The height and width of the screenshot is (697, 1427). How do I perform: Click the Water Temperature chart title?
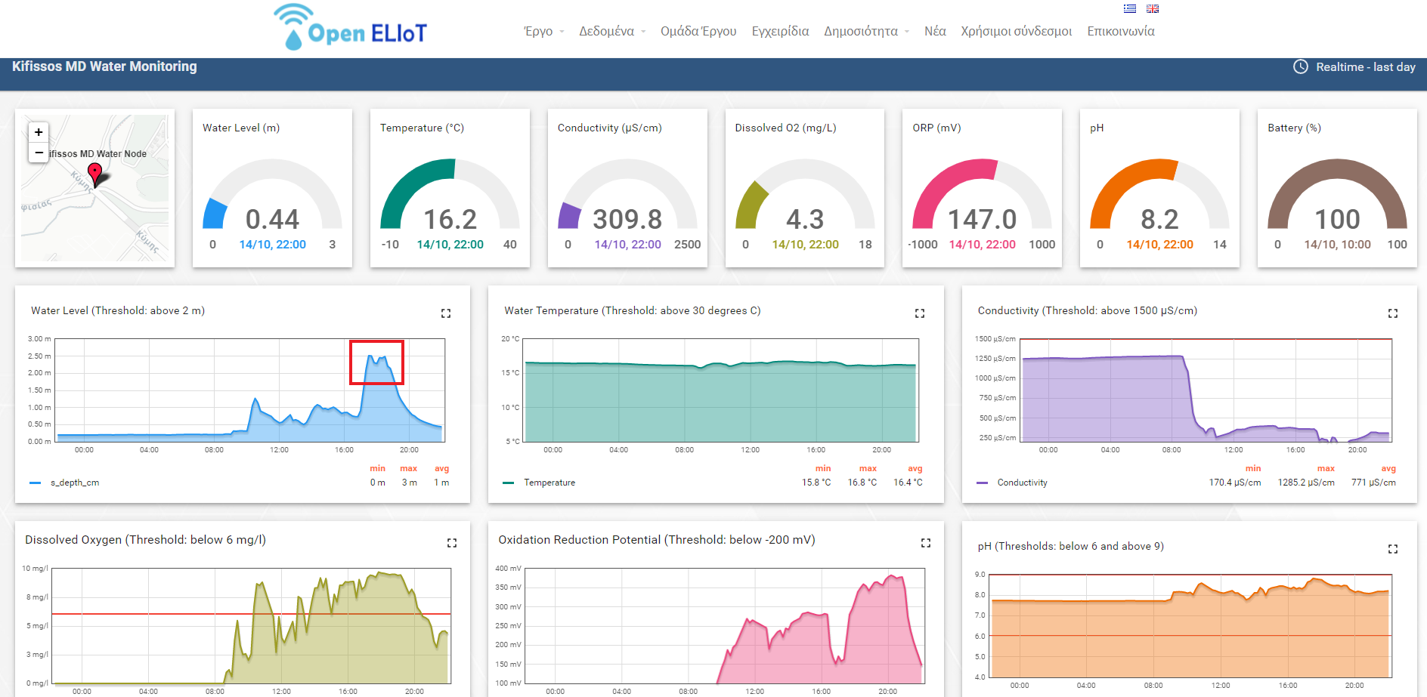[x=633, y=310]
